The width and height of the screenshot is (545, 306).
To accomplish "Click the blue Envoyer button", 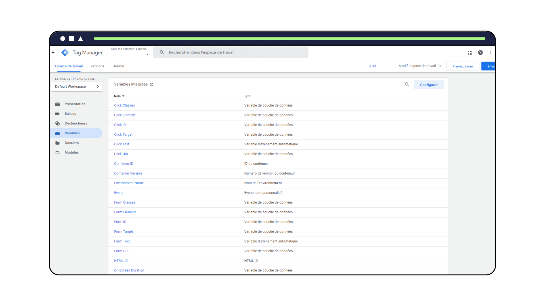I will [489, 66].
